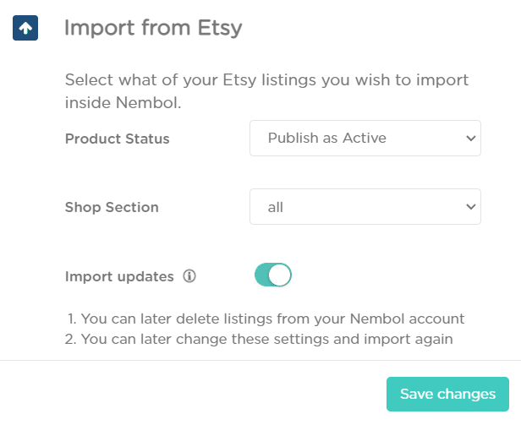Click the 'all' value in Shop Section
The height and width of the screenshot is (425, 521).
point(276,207)
